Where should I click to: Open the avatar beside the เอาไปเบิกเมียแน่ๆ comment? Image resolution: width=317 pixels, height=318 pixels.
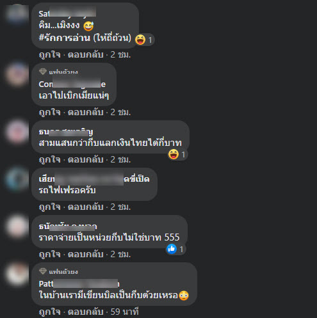17,74
